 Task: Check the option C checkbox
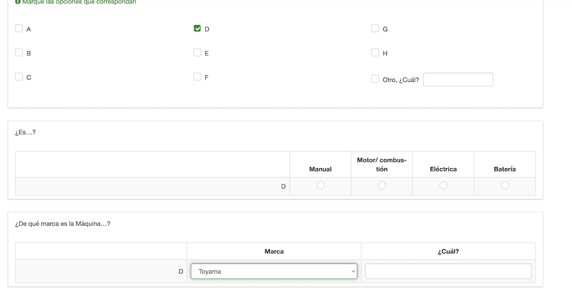click(x=19, y=77)
